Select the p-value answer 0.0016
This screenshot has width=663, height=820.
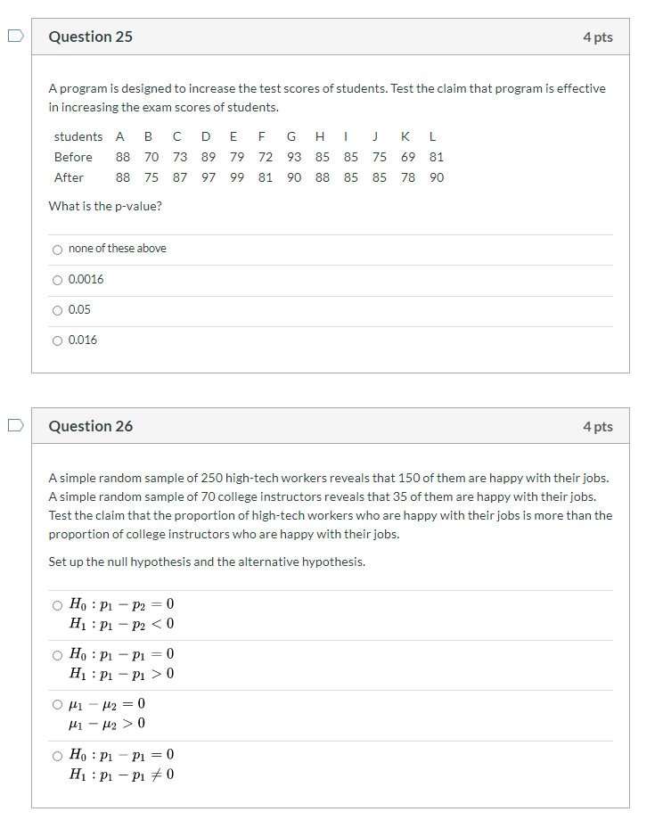click(57, 279)
